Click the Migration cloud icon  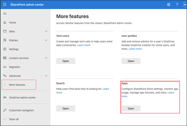(x=5, y=67)
